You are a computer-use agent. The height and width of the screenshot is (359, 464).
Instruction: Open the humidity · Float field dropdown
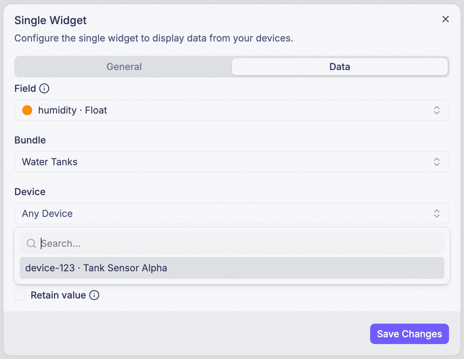232,110
